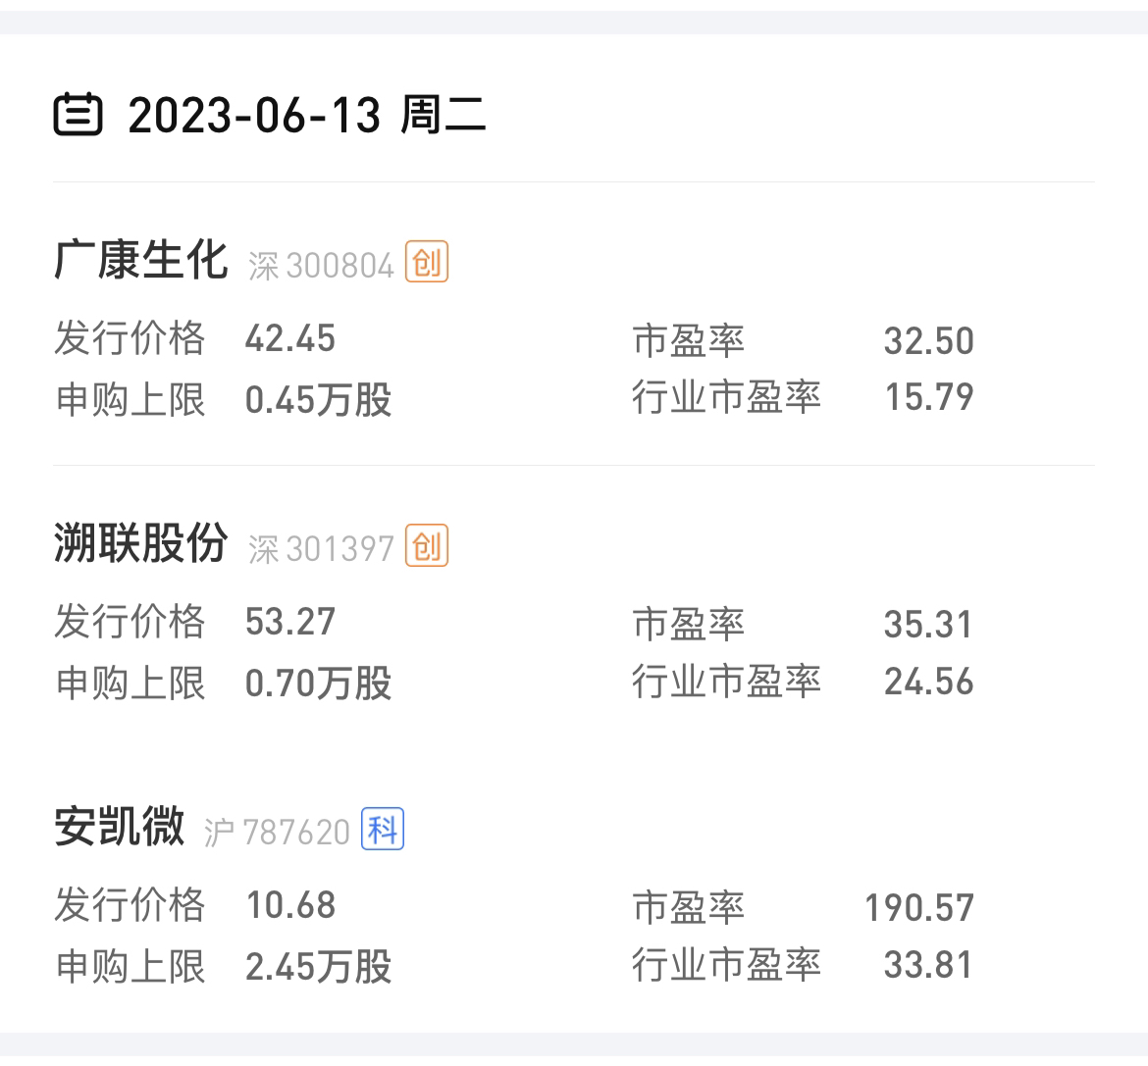This screenshot has height=1066, width=1148.
Task: Click stock code 深 300804
Action: (321, 266)
